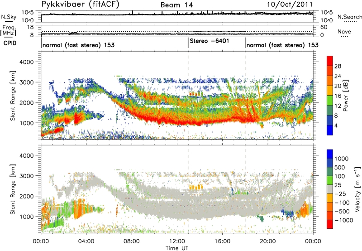
Task: Click the red top segment of Power colorbar
Action: 330,61
